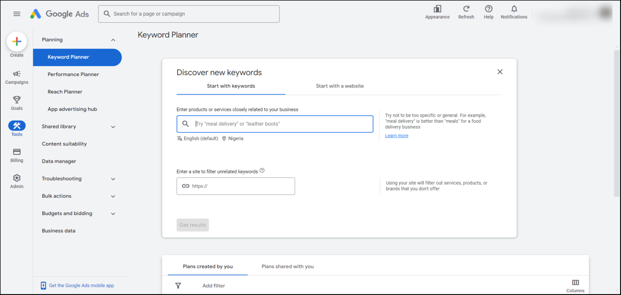Click help icon beside site filter label
The width and height of the screenshot is (621, 295).
click(262, 170)
